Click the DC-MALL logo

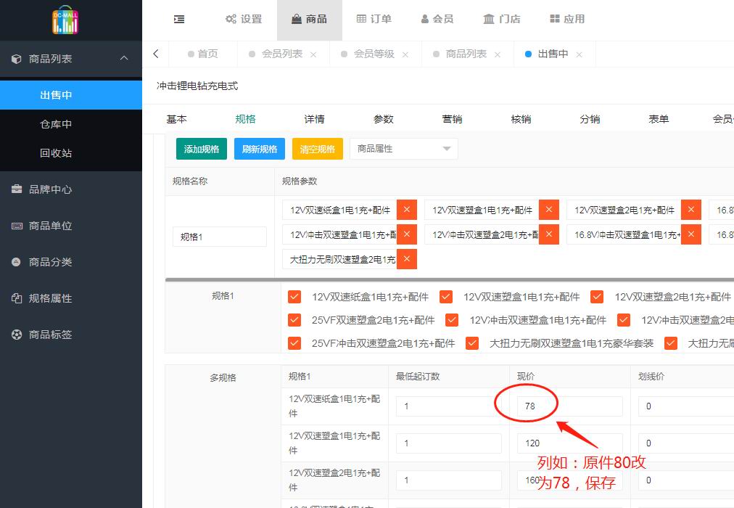[x=65, y=20]
